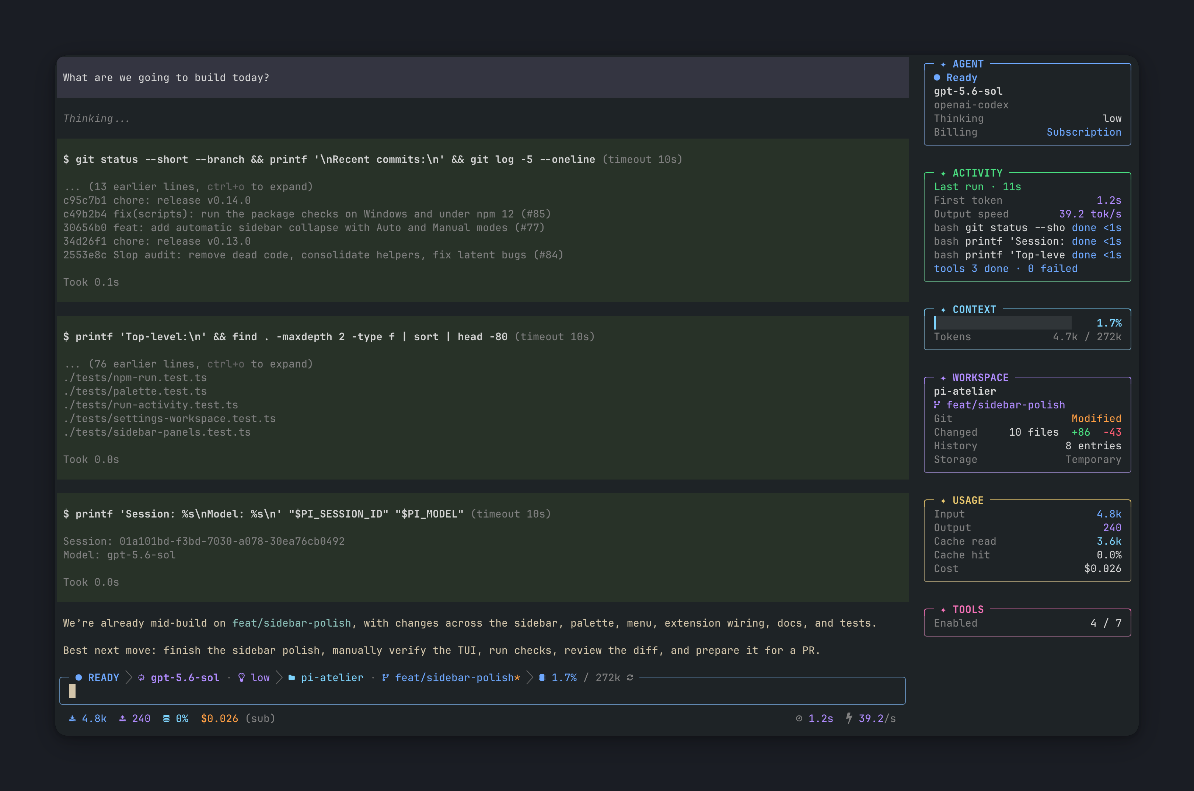Click the branch icon in the WORKSPACE panel
Viewport: 1194px width, 791px height.
tap(937, 405)
